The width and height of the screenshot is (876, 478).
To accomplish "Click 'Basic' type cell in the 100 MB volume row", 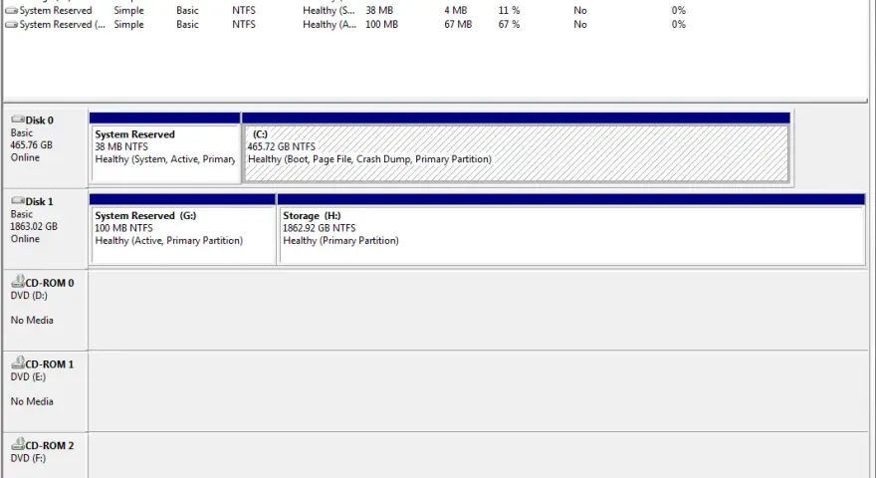I will coord(187,25).
